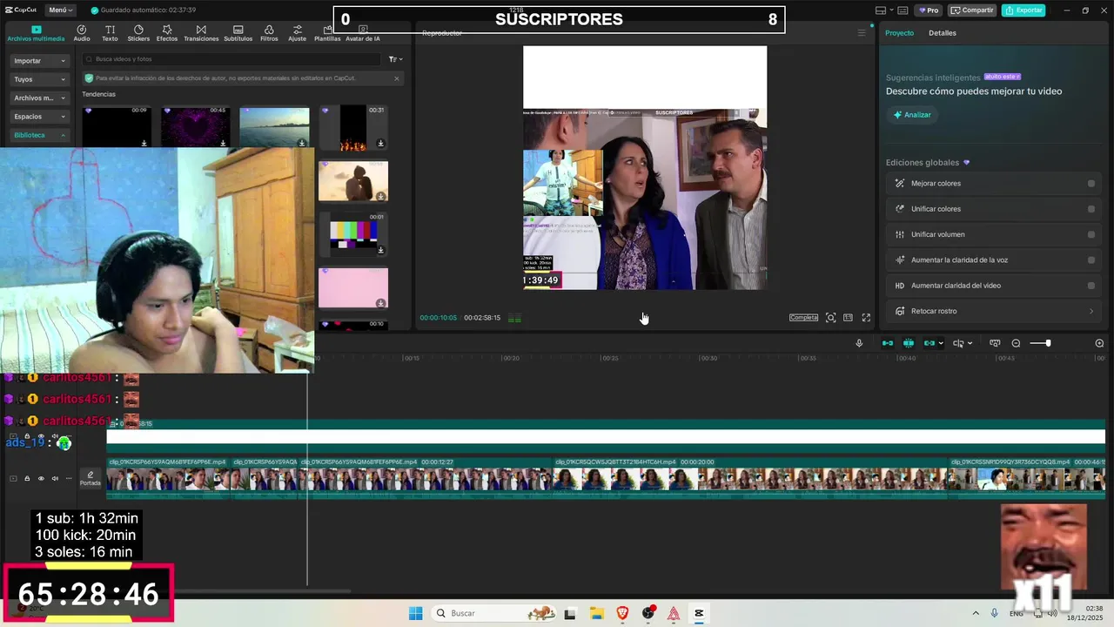Open the Subtítulos panel

pos(238,33)
